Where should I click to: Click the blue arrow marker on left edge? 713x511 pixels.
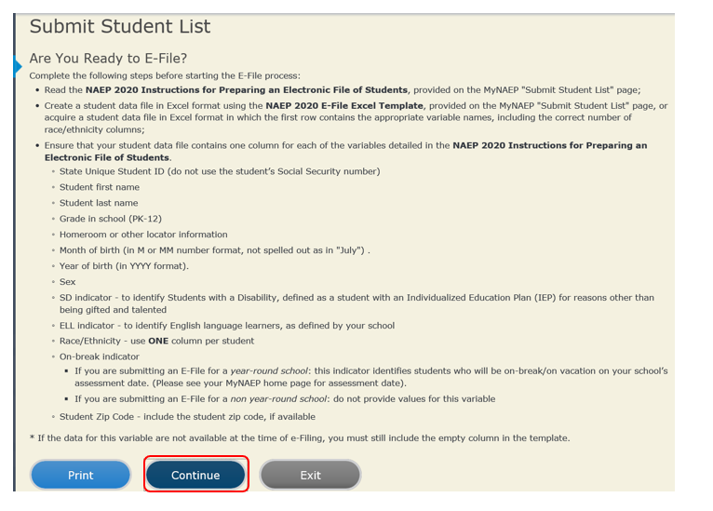click(x=18, y=66)
